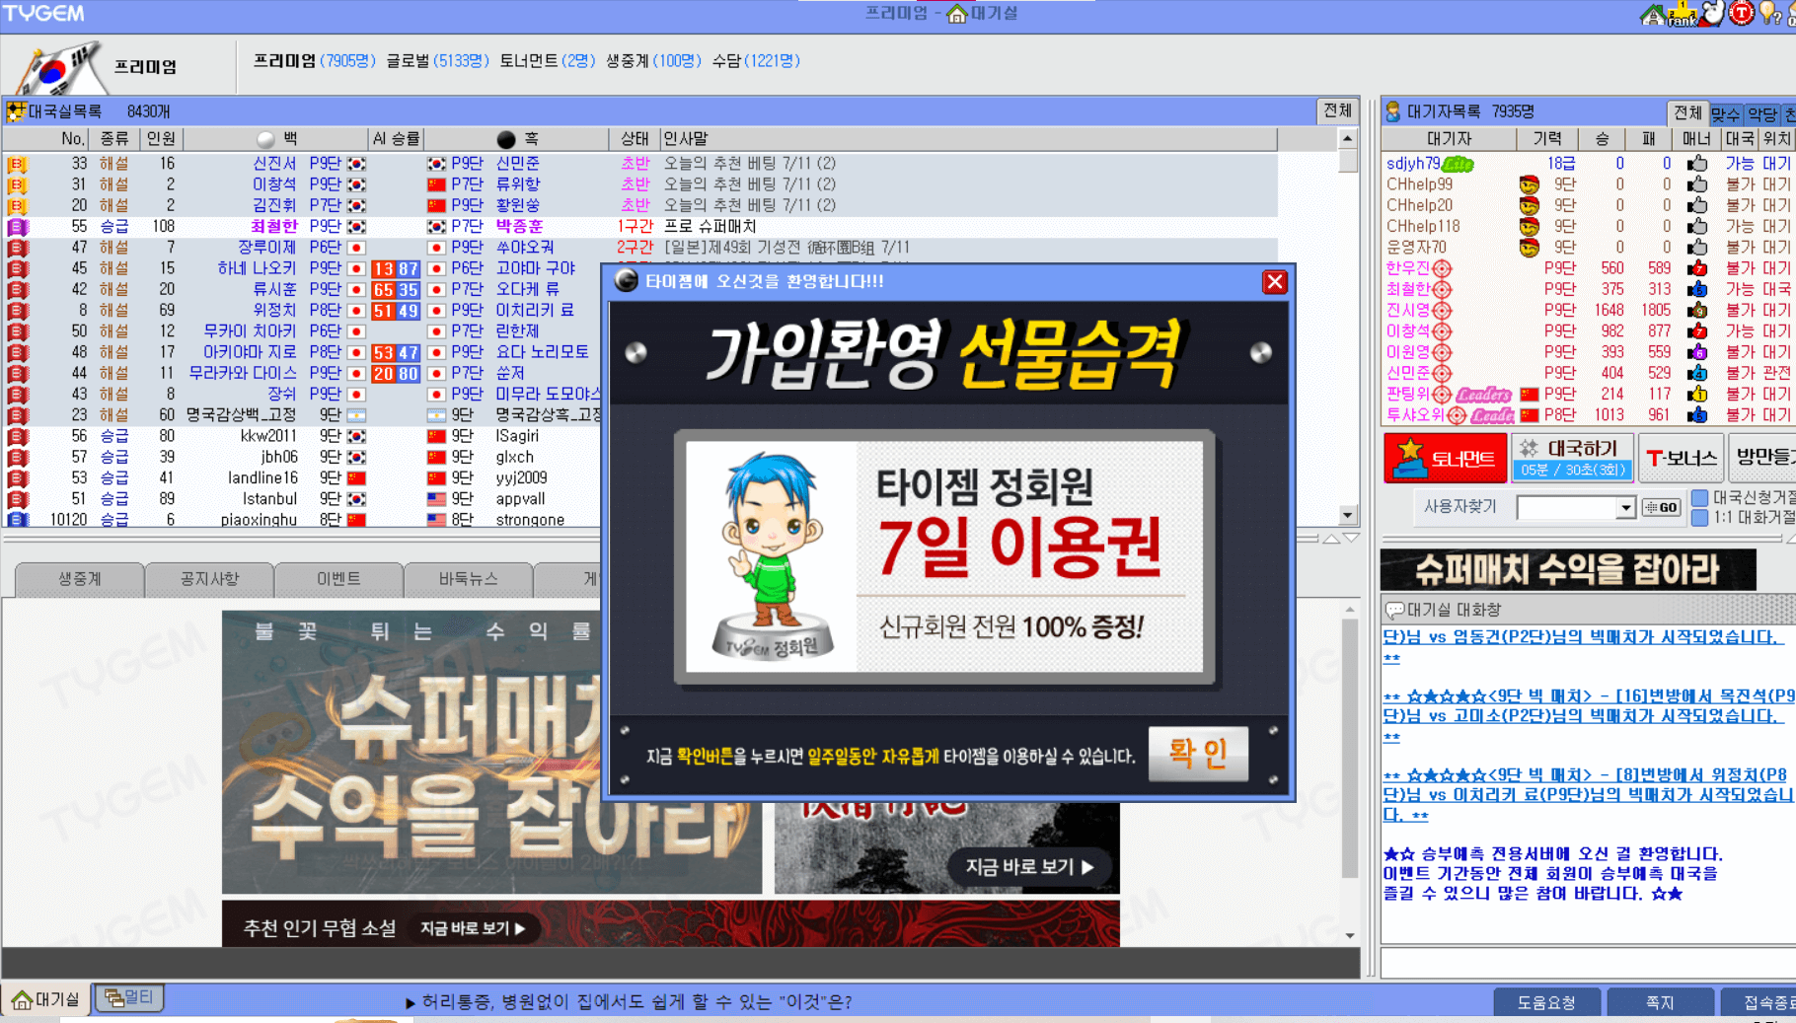Image resolution: width=1796 pixels, height=1023 pixels.
Task: Click the 확인 button in the popup
Action: click(x=1199, y=754)
